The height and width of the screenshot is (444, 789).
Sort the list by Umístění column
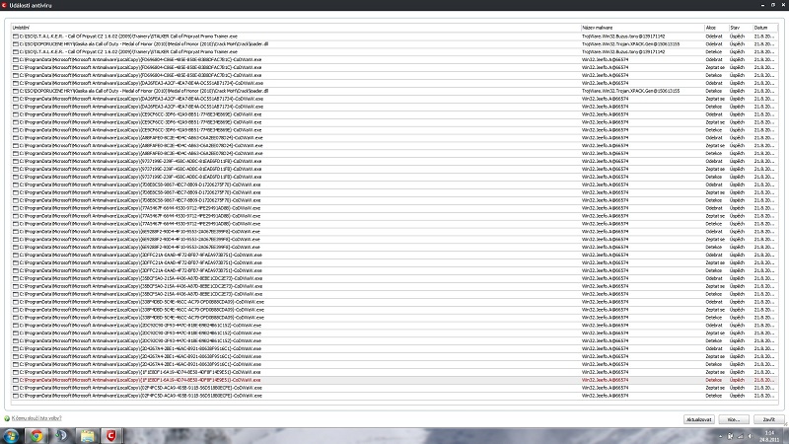coord(295,28)
